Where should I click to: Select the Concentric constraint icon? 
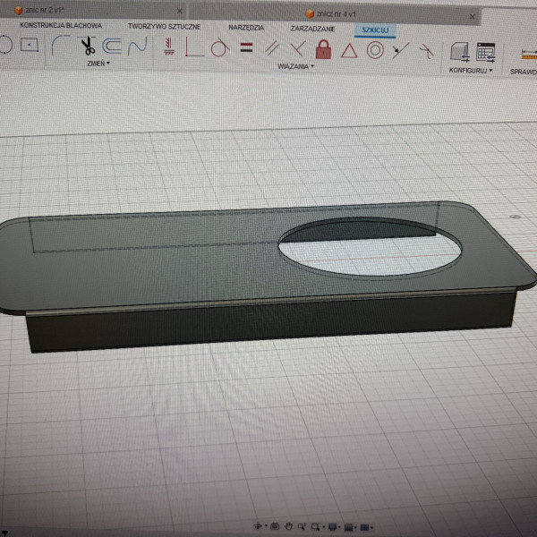375,51
